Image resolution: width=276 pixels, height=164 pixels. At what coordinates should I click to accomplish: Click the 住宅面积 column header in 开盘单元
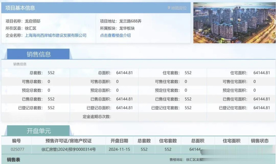[x=231, y=141]
